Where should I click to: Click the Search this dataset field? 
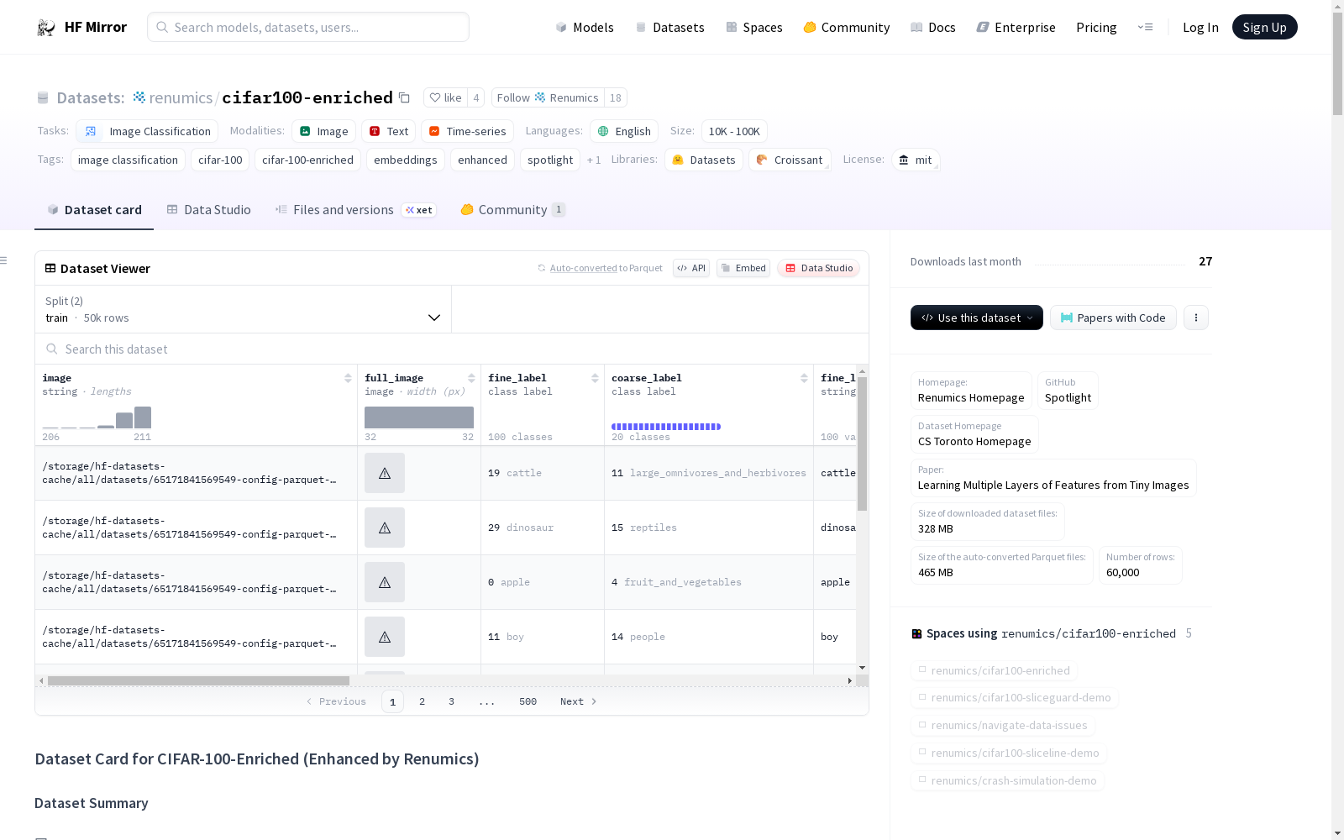(452, 349)
